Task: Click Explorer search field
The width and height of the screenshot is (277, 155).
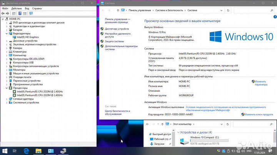Action: [x=254, y=124]
